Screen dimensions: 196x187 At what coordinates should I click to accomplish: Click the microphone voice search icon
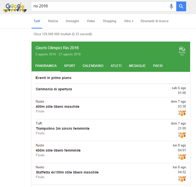point(171,6)
